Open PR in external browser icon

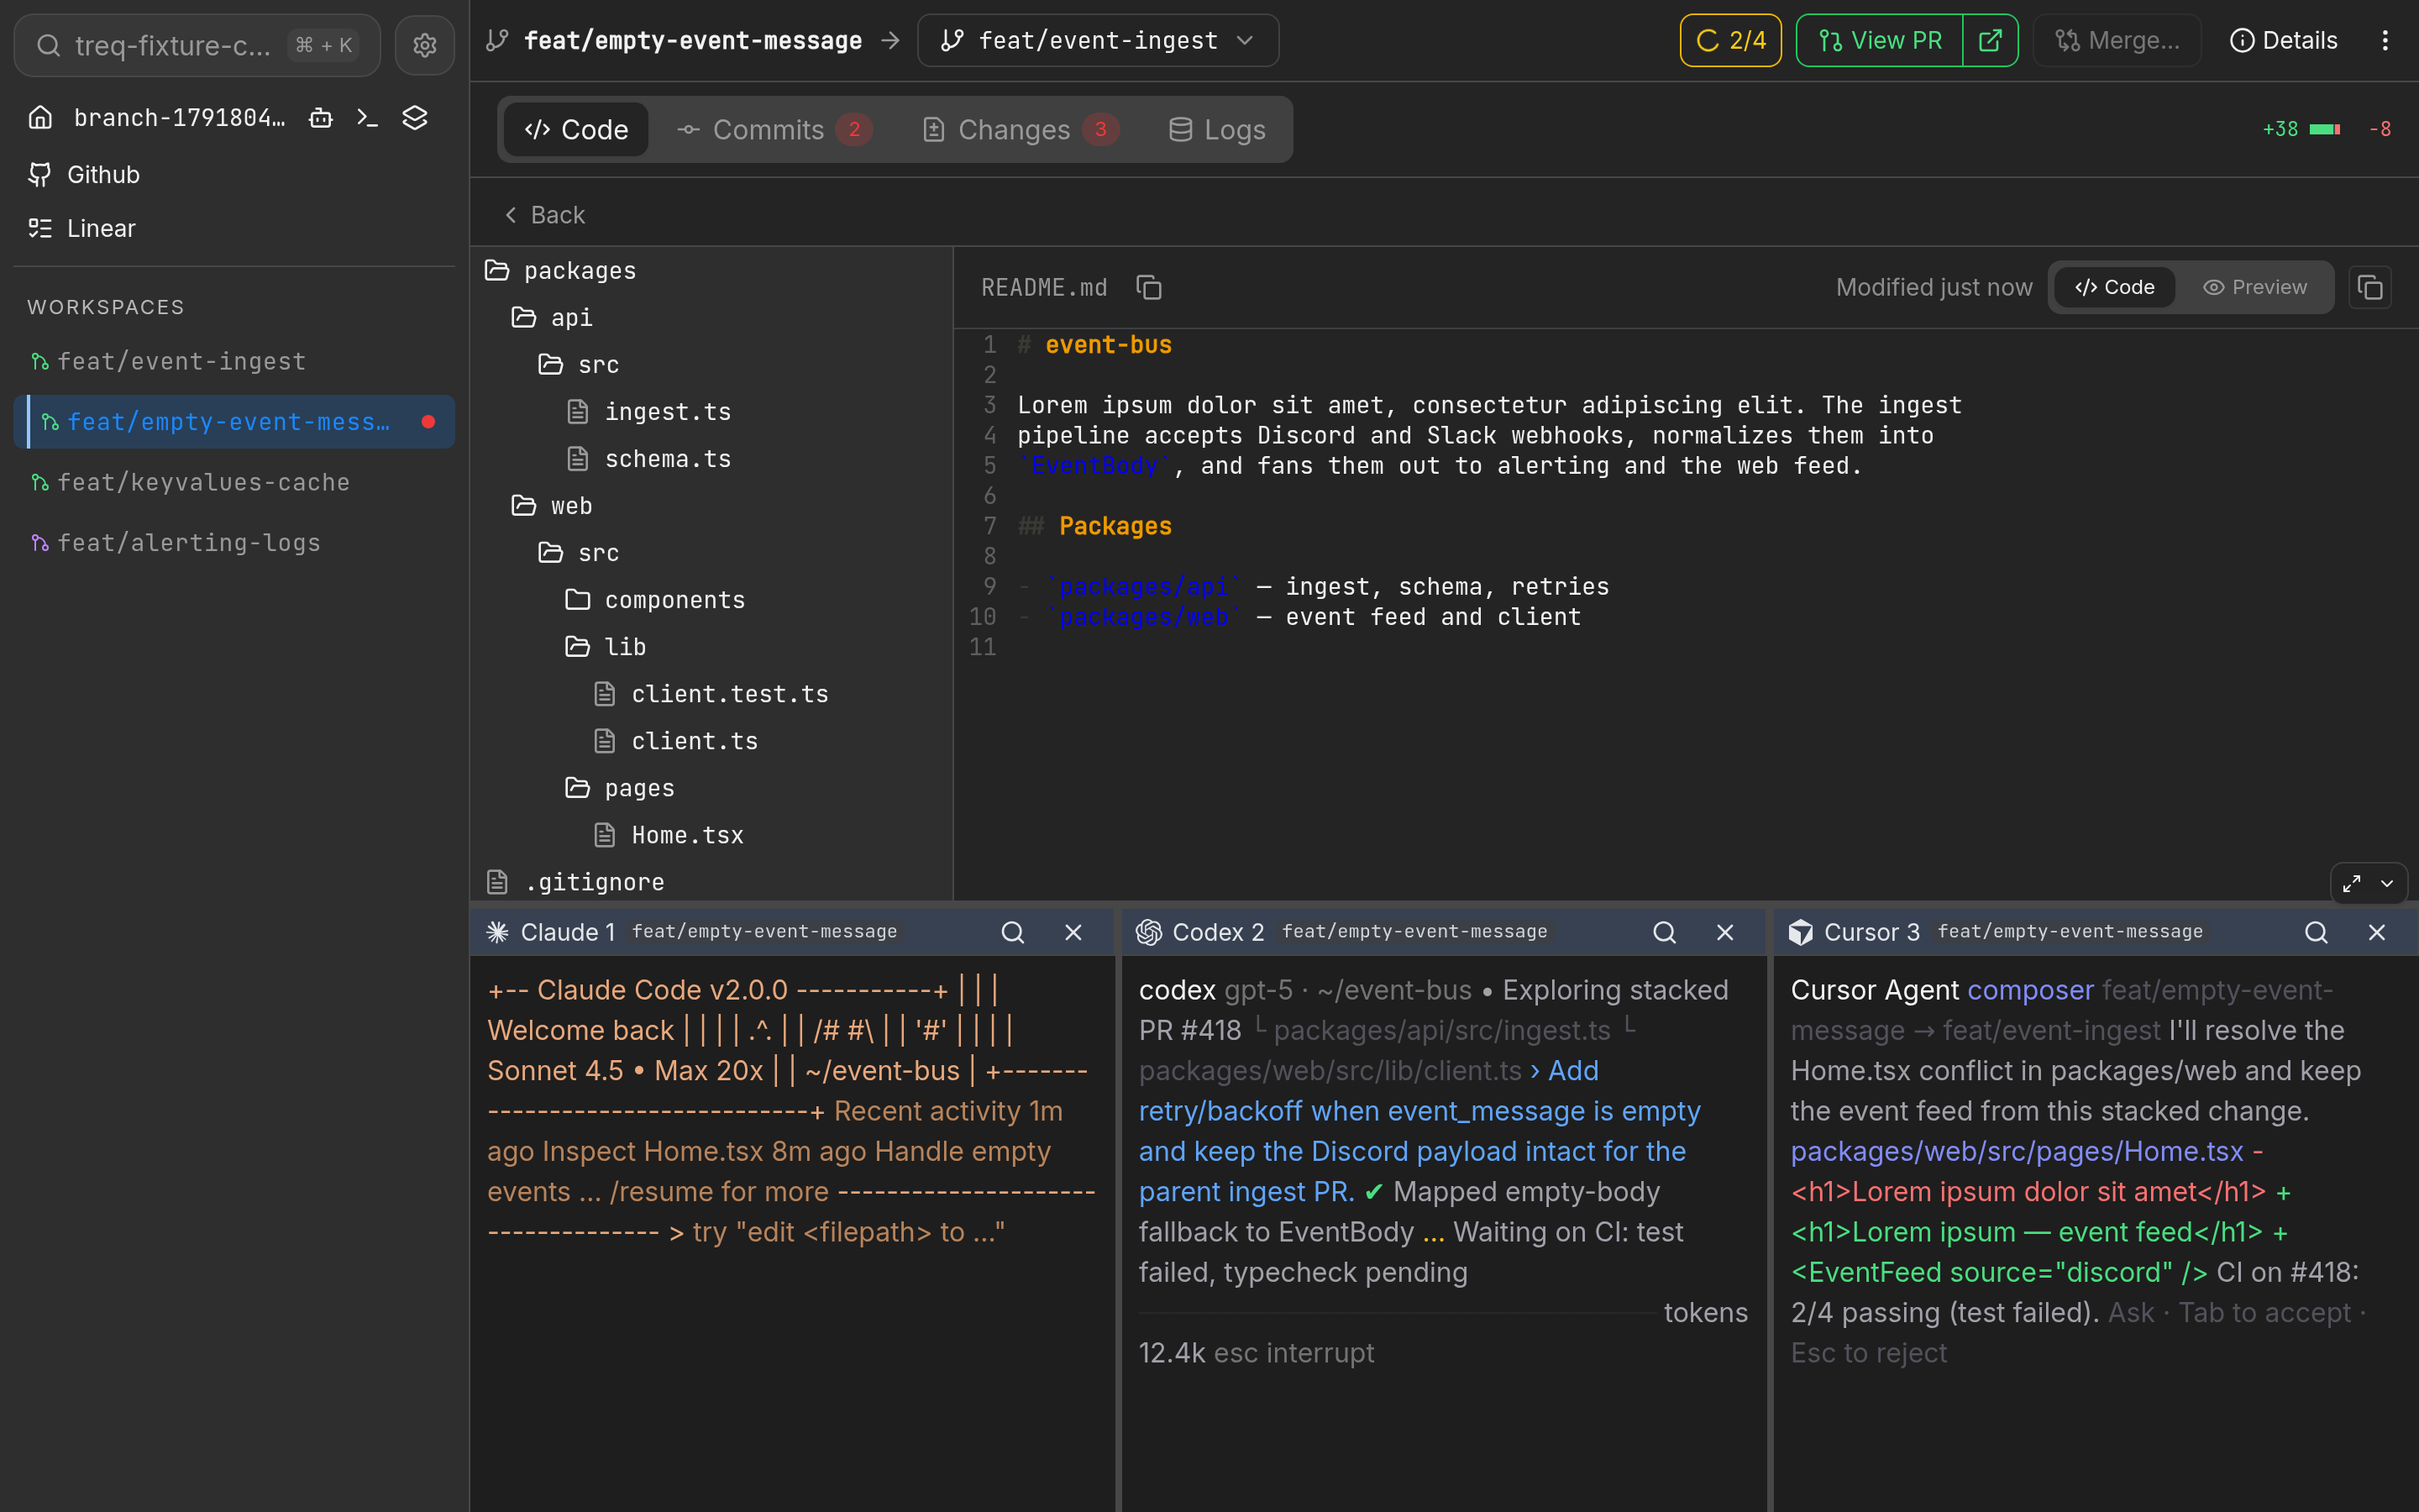tap(1990, 41)
